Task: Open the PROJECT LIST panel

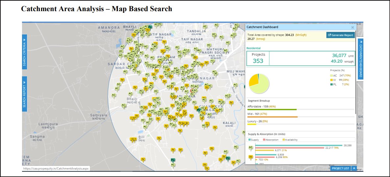Action: (x=341, y=168)
